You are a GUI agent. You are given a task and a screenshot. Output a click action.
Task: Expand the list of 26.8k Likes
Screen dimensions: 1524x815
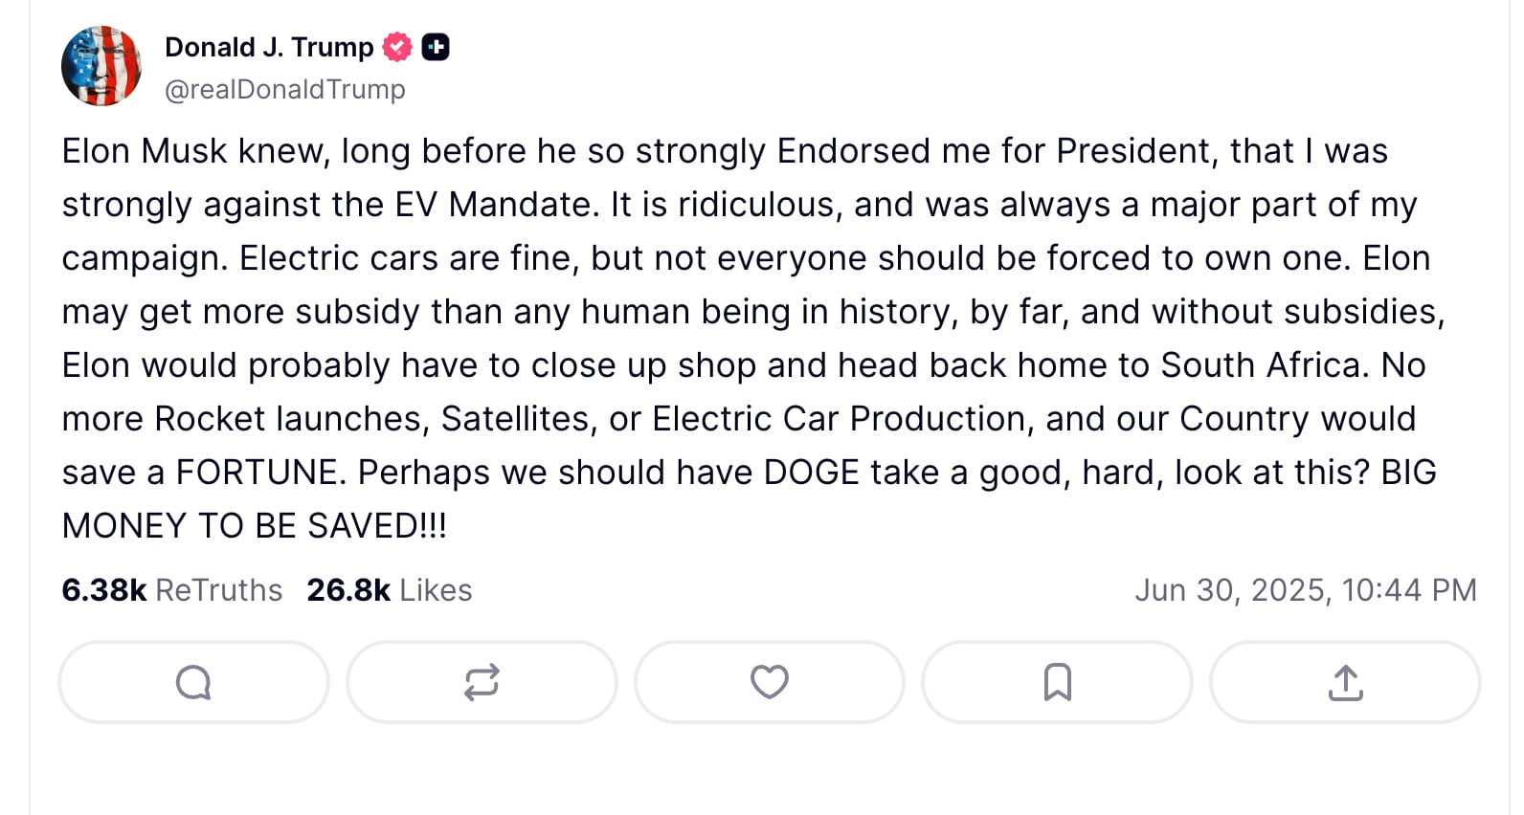tap(389, 590)
